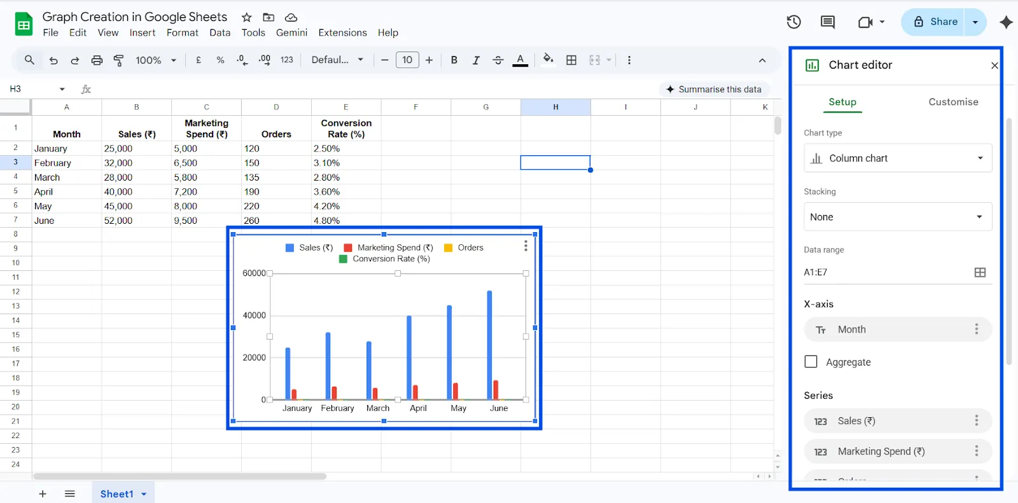Open options for Marketing Spend series
Image resolution: width=1018 pixels, height=503 pixels.
coord(976,451)
